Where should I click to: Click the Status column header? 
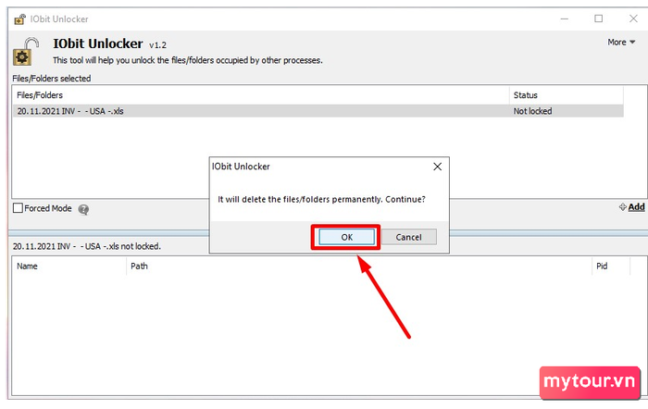point(567,95)
